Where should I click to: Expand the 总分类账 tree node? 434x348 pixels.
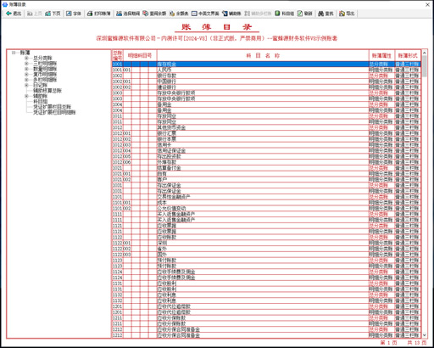pos(26,58)
